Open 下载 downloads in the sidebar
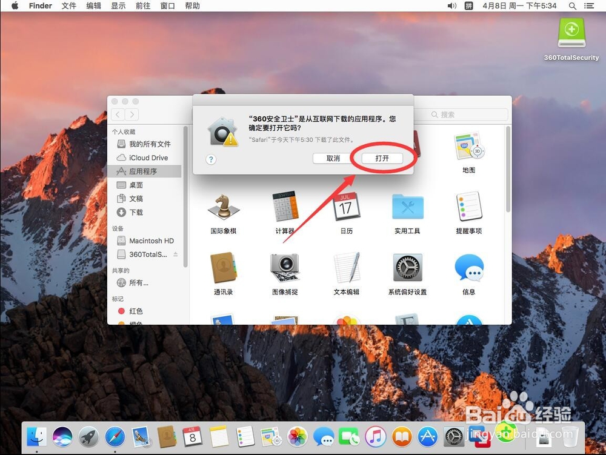Viewport: 606px width, 455px height. click(x=145, y=212)
